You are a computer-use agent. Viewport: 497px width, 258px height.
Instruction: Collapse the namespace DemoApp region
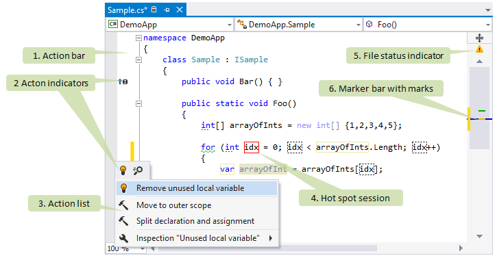138,38
